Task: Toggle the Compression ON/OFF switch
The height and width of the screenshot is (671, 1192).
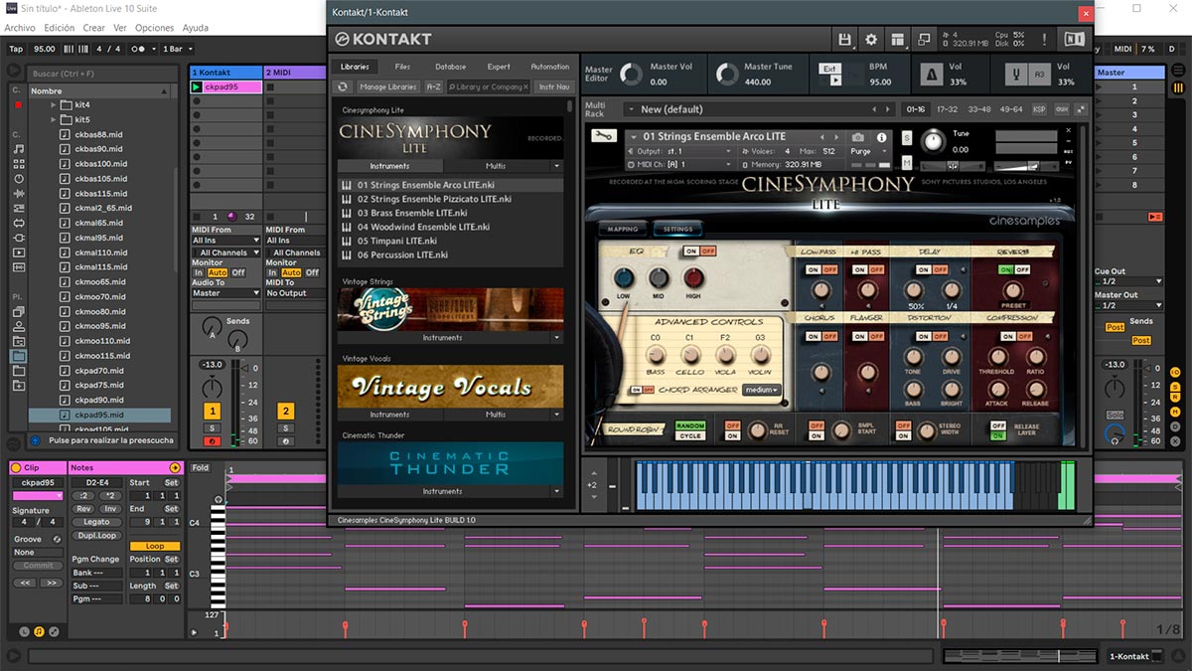Action: click(1014, 337)
